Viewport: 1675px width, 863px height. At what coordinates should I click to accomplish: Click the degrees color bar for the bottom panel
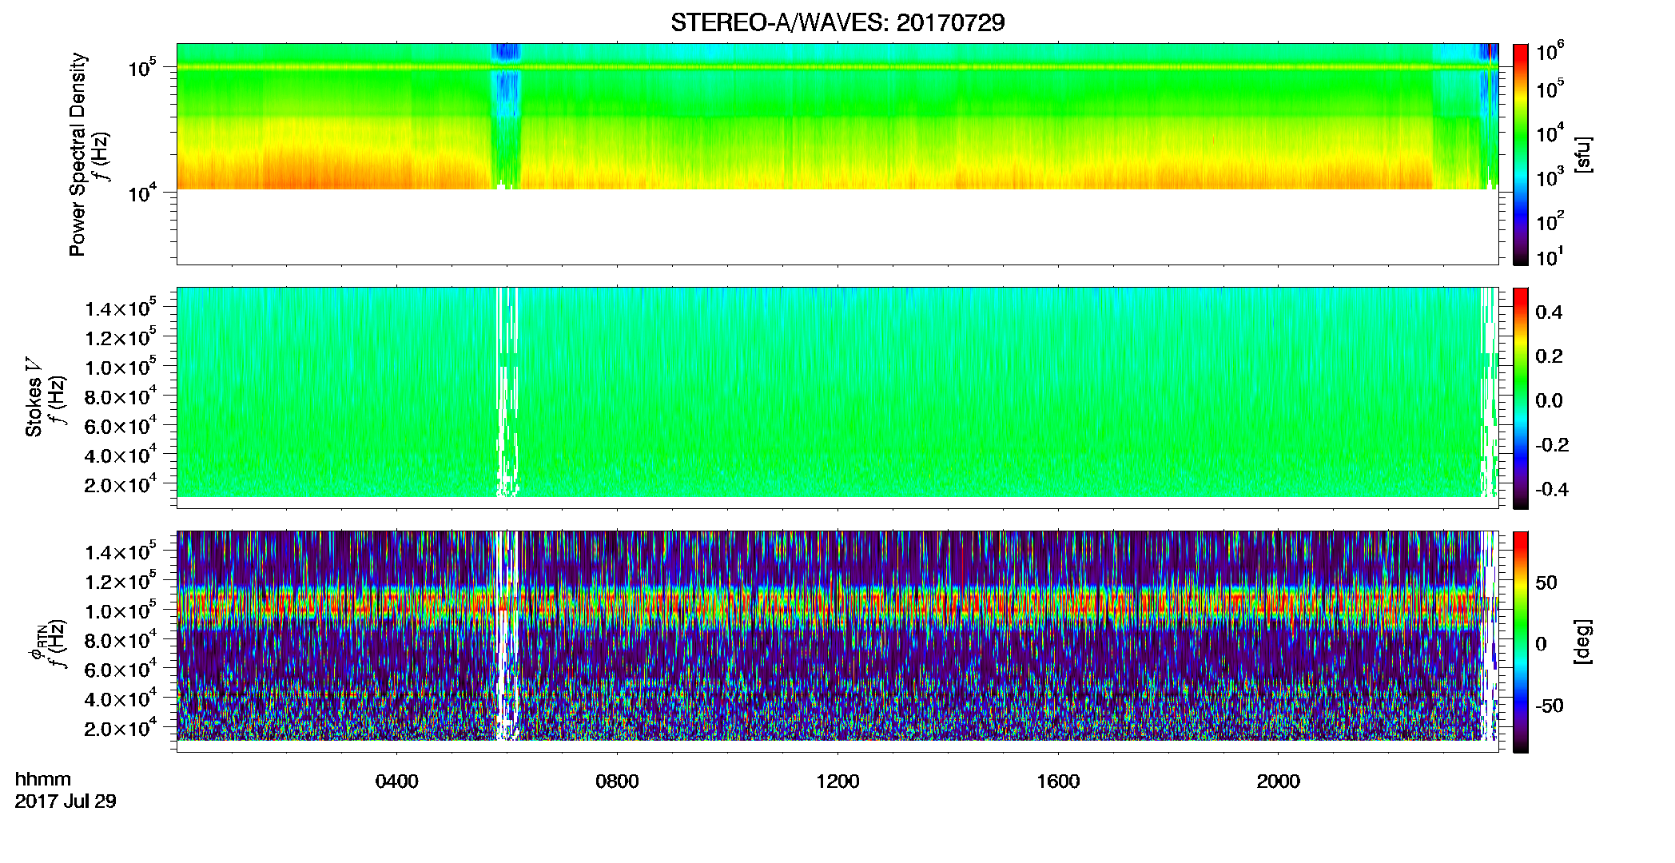(1521, 642)
